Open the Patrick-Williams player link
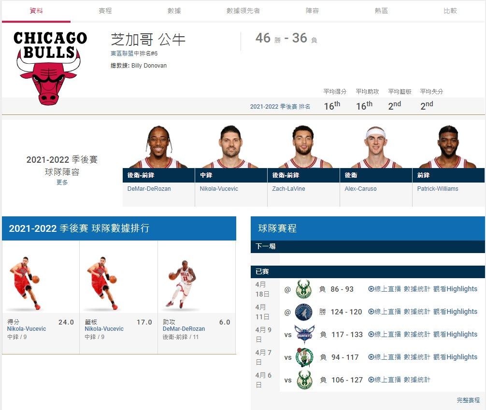Viewport: 486px width, 410px height. [x=438, y=189]
